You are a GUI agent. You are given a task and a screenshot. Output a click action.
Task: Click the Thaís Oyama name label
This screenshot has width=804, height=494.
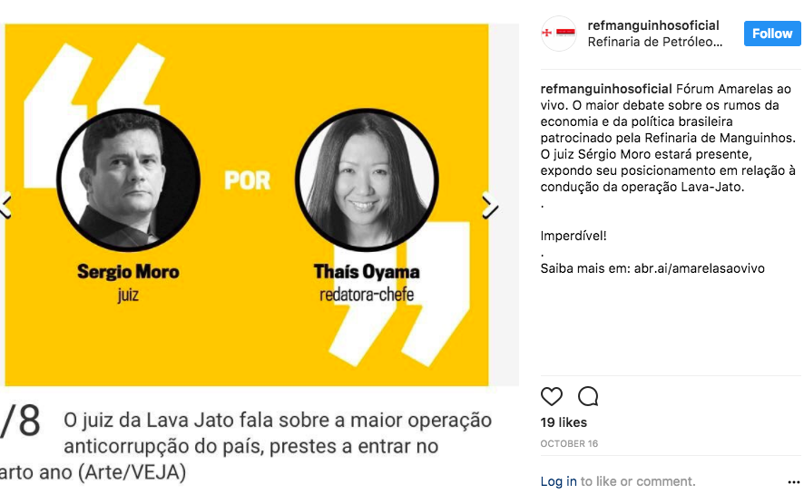pyautogui.click(x=367, y=271)
